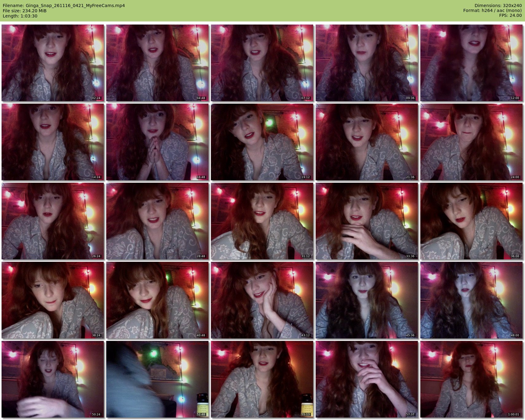Image resolution: width=525 pixels, height=420 pixels.
Task: Open the 45:36 frame thumbnail
Action: (x=367, y=300)
